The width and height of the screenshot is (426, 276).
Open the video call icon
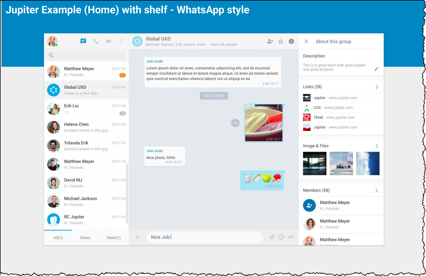tap(109, 41)
